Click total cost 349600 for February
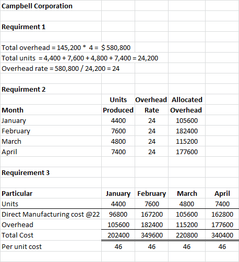239x262 pixels. click(152, 235)
